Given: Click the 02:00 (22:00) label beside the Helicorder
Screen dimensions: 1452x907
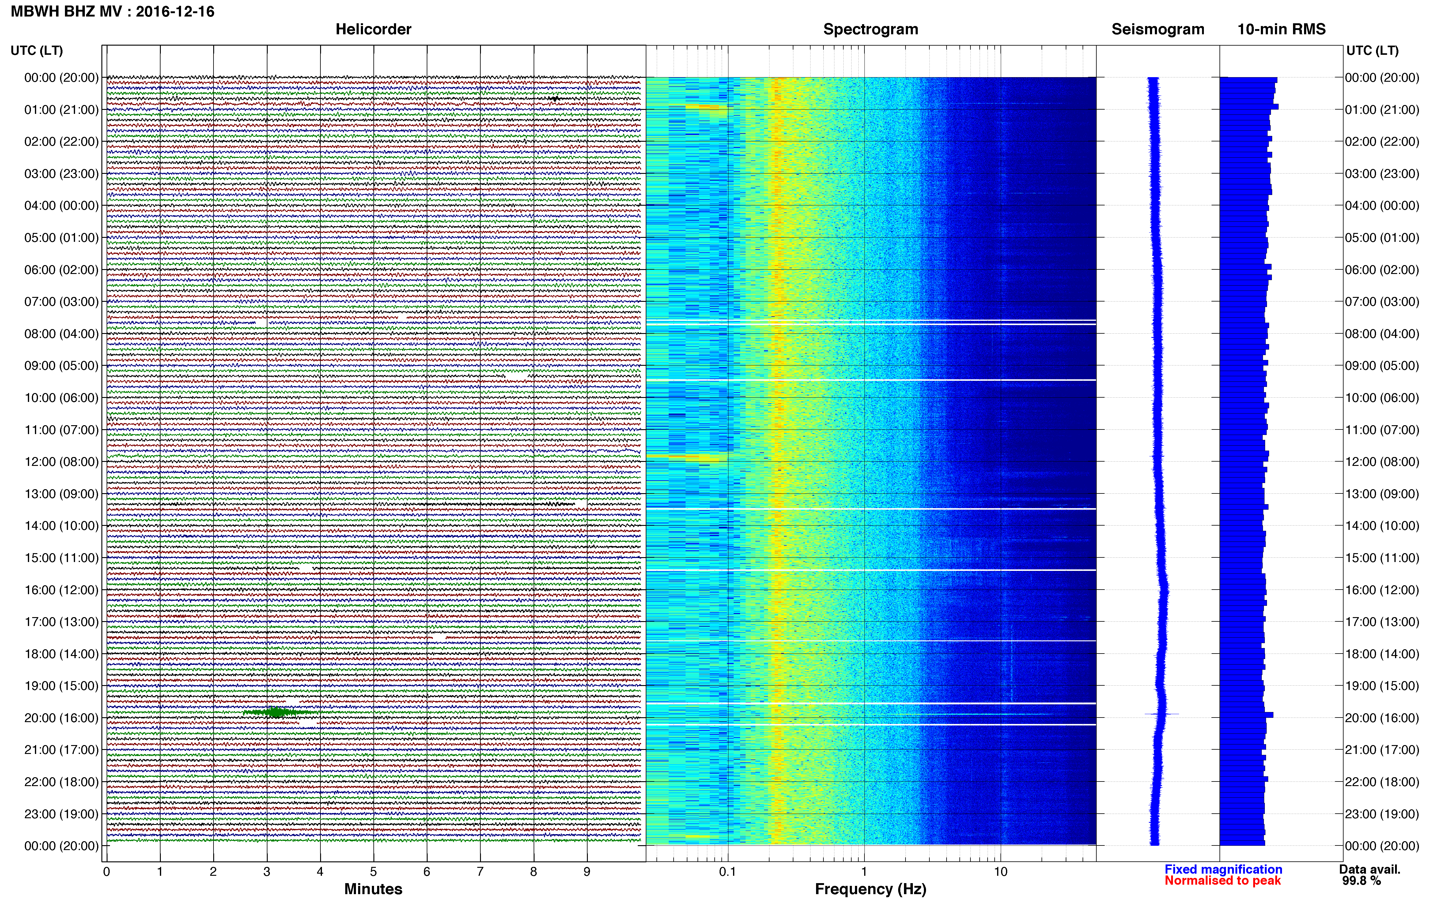Looking at the screenshot, I should (x=61, y=141).
